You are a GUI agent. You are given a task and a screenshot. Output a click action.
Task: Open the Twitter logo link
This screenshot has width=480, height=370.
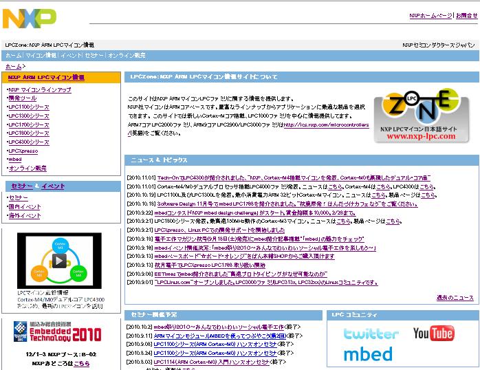371,334
